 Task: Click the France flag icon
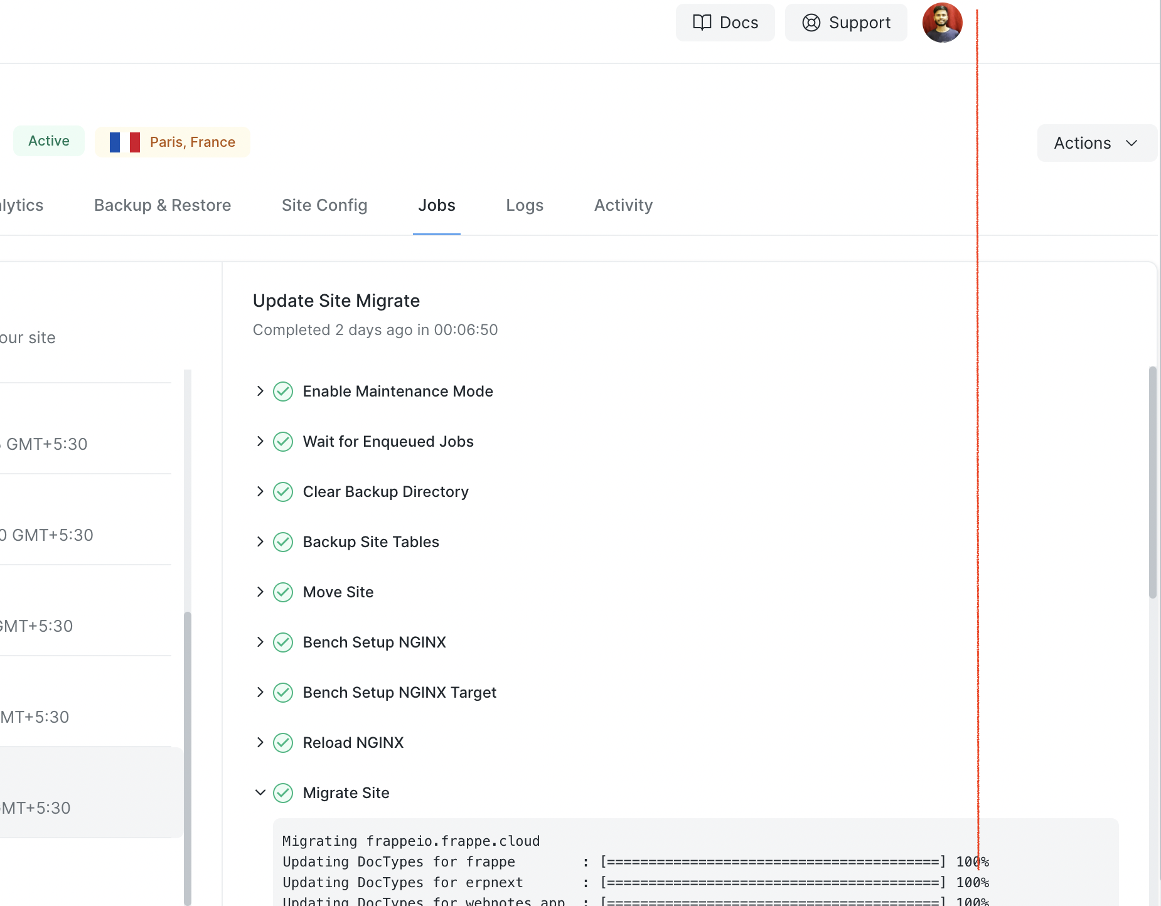(124, 142)
